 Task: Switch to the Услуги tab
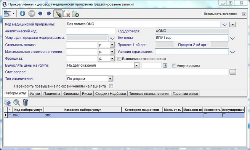pos(35,94)
